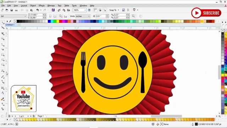Image resolution: width=227 pixels, height=128 pixels.
Task: Set page to Landscape orientation
Action: [x=55, y=16]
